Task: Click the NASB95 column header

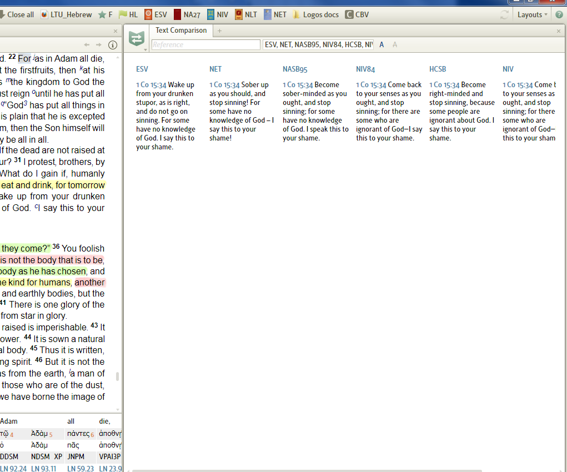Action: [x=295, y=69]
